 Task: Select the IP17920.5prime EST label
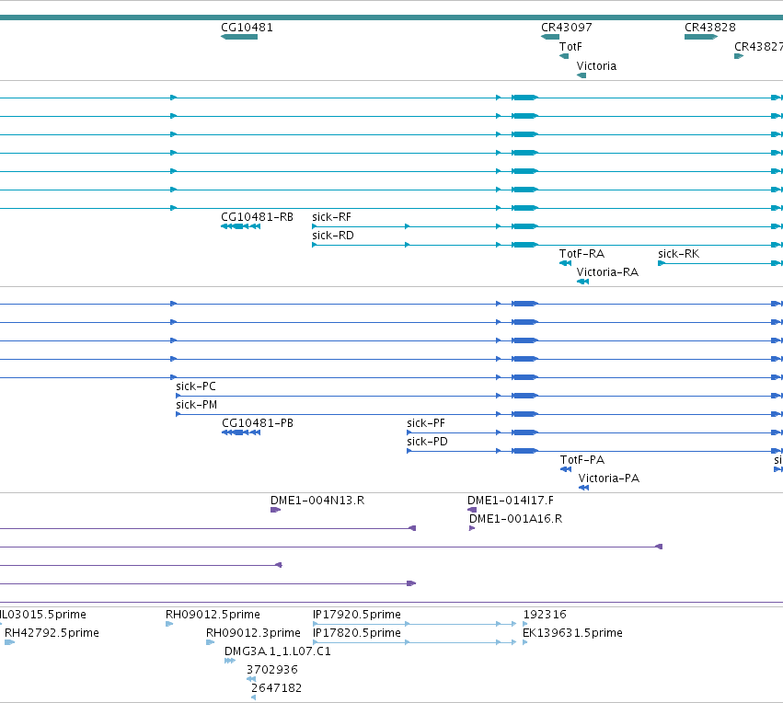point(357,615)
